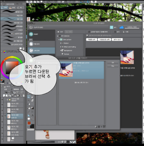Click the Clip Studio icon in top command bar
The image size is (144, 146).
(x=30, y=2)
